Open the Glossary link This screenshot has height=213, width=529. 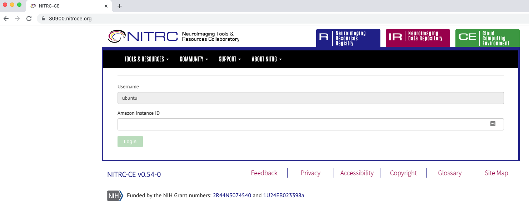(x=450, y=173)
